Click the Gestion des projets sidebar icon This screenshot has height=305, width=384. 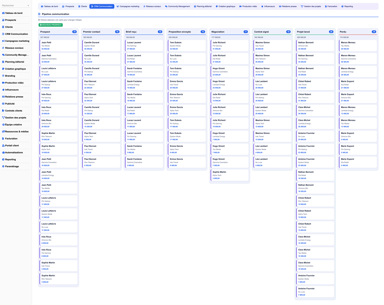coord(3,118)
